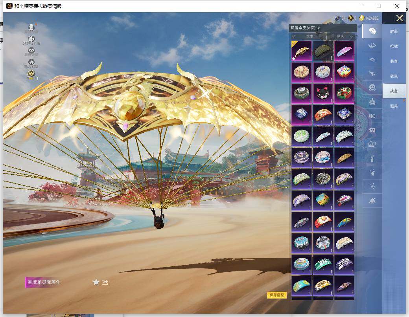Click the 保存搭配 button
Image resolution: width=409 pixels, height=317 pixels.
point(277,295)
